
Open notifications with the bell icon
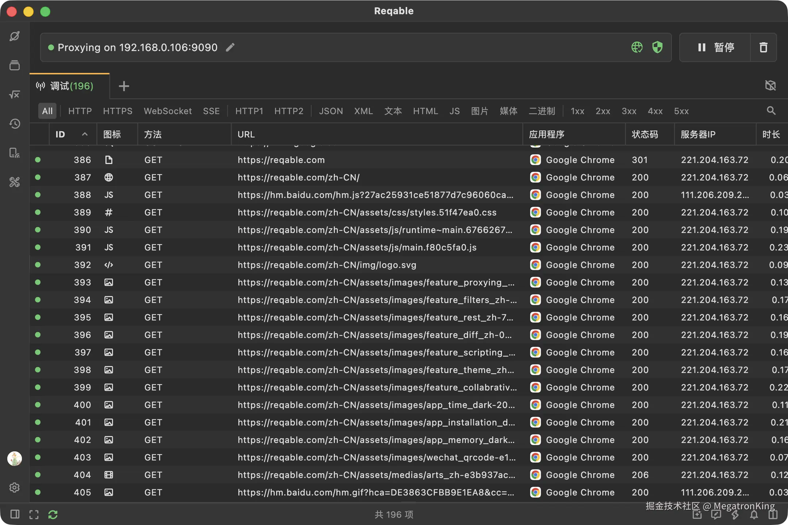click(x=754, y=514)
